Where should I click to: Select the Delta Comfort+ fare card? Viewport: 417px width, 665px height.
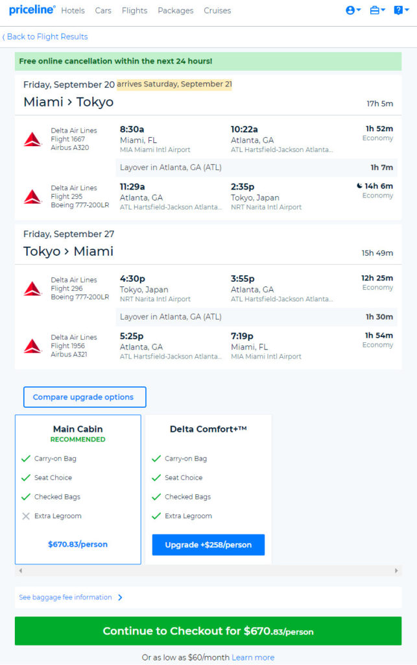click(208, 490)
